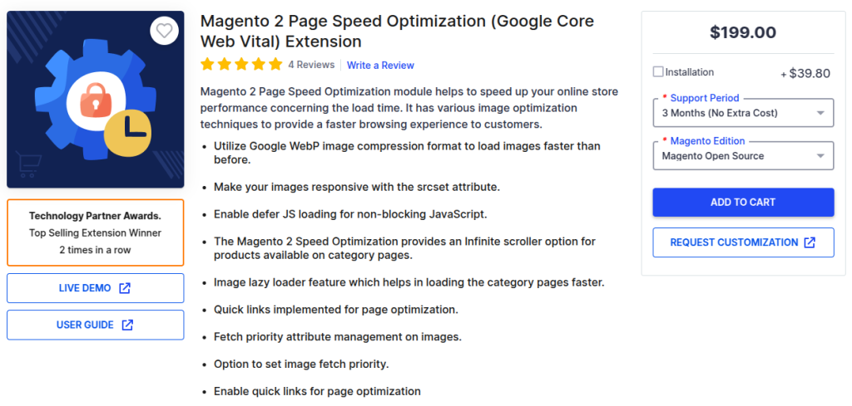Screen dimensions: 852x406
Task: Open the 3 Months (No Extra Cost) selector
Action: [743, 113]
